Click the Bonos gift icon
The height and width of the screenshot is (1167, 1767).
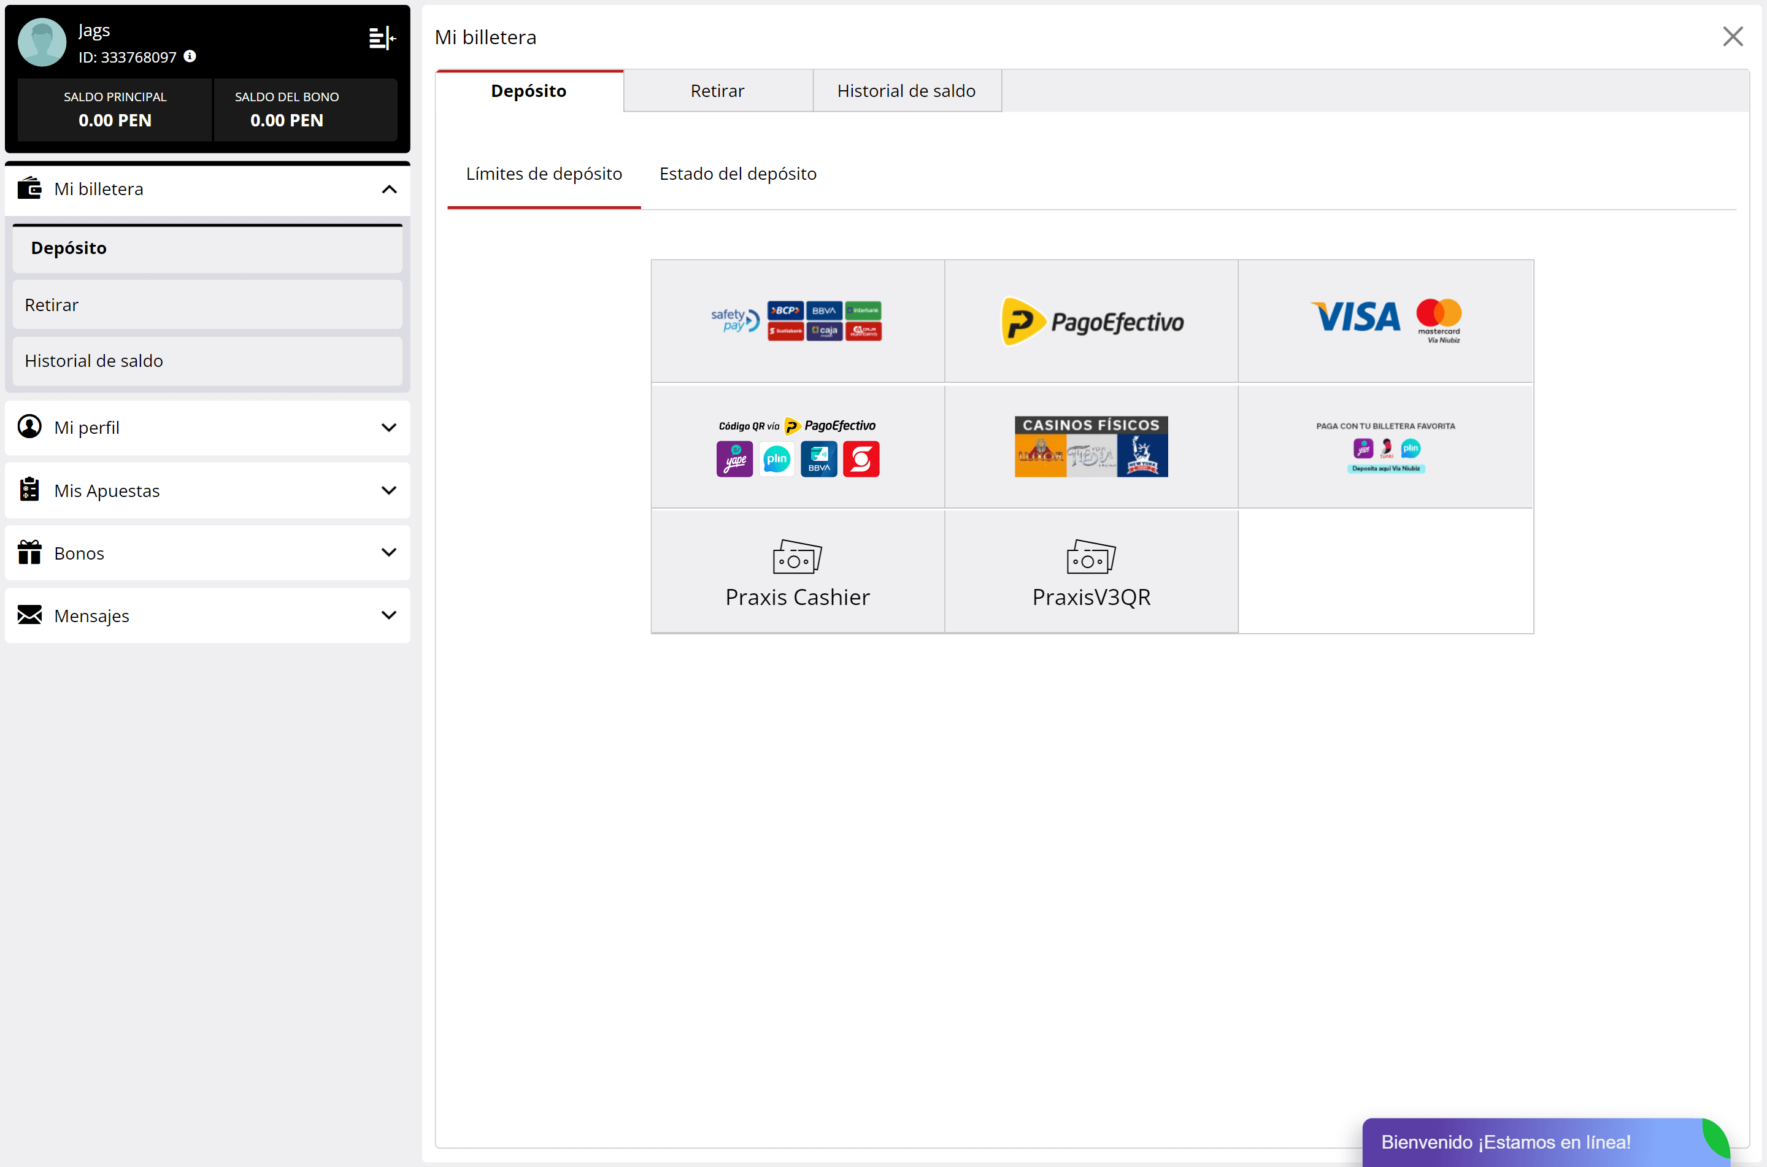click(x=30, y=552)
